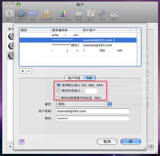Open the Fonts & Colors (字体与颜色) icon
The width and height of the screenshot is (160, 156).
tap(63, 15)
